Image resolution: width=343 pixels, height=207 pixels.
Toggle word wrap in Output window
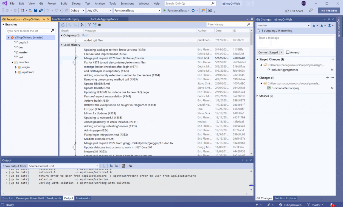tap(130, 166)
